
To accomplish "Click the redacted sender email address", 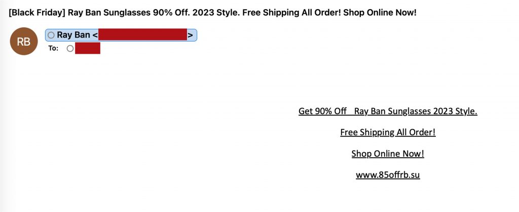I will (142, 35).
